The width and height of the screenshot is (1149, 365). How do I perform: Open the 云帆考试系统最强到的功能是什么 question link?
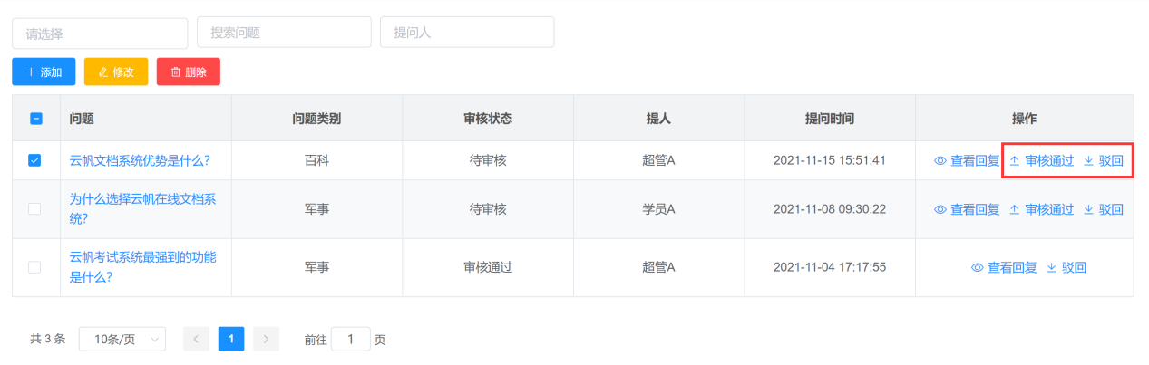click(143, 267)
